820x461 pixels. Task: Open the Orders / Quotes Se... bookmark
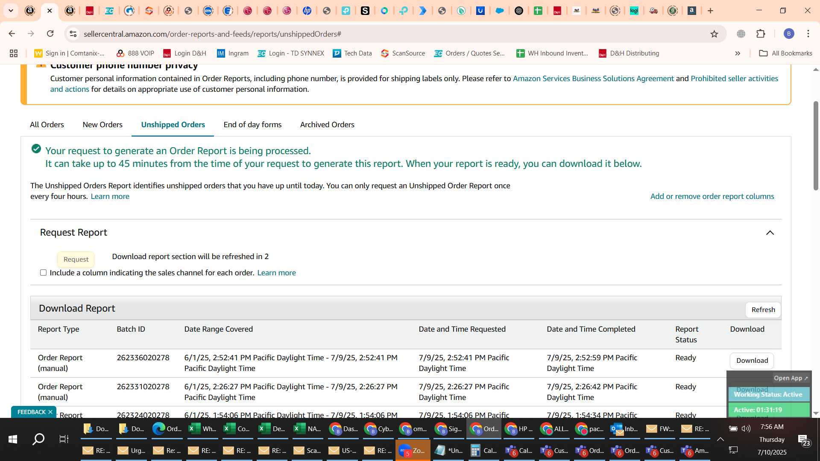click(469, 53)
